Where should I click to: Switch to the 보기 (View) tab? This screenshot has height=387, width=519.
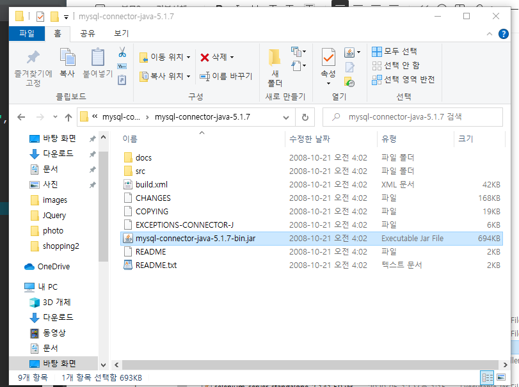click(121, 33)
